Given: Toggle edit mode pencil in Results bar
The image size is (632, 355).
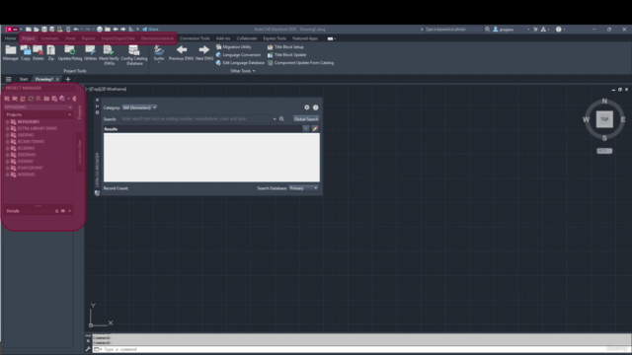Looking at the screenshot, I should click(x=315, y=129).
